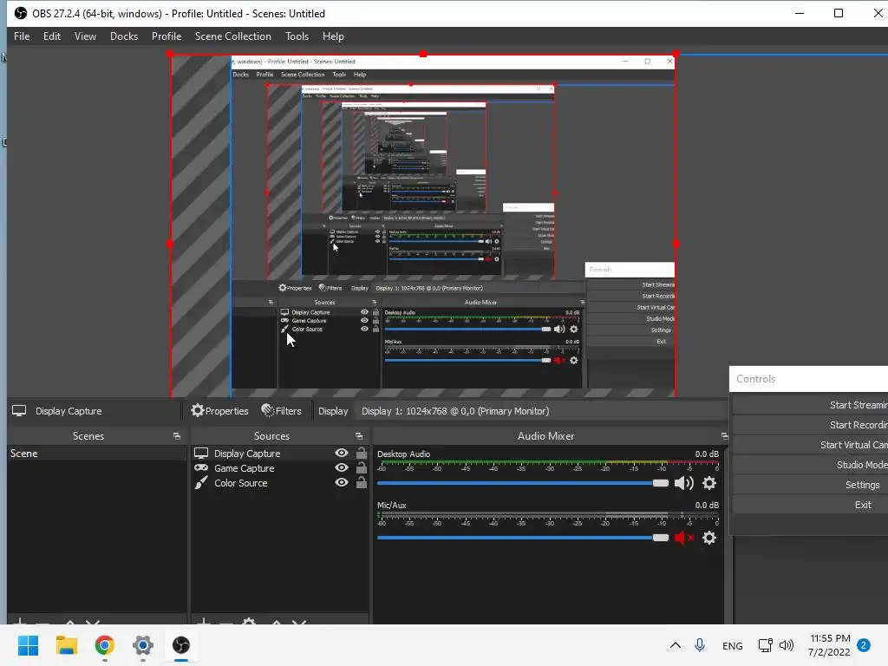The image size is (888, 666).
Task: Click the Game Capture gamepad icon
Action: pos(201,467)
